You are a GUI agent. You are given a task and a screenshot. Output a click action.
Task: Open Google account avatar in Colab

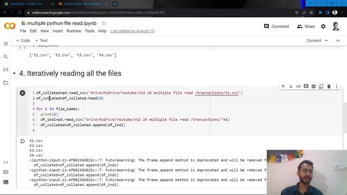[336, 27]
